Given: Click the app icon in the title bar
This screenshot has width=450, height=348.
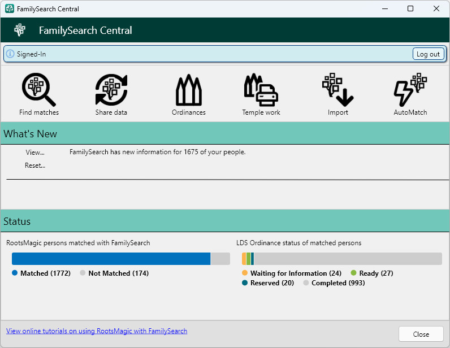Looking at the screenshot, I should (x=10, y=8).
